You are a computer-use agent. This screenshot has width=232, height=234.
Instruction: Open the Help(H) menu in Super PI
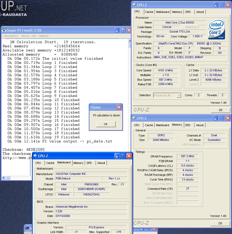pos(44,36)
